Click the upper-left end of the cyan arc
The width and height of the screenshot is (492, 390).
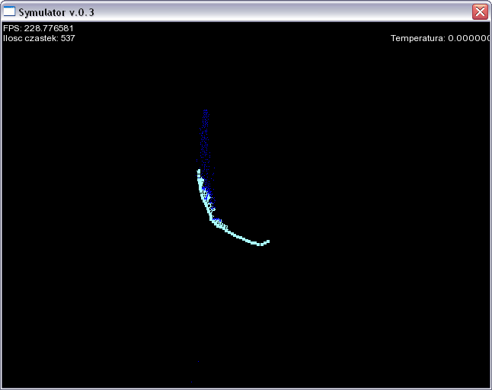[x=199, y=171]
